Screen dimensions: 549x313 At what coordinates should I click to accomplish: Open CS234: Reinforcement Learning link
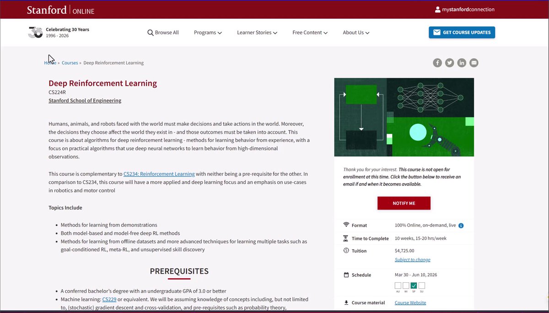tap(159, 174)
